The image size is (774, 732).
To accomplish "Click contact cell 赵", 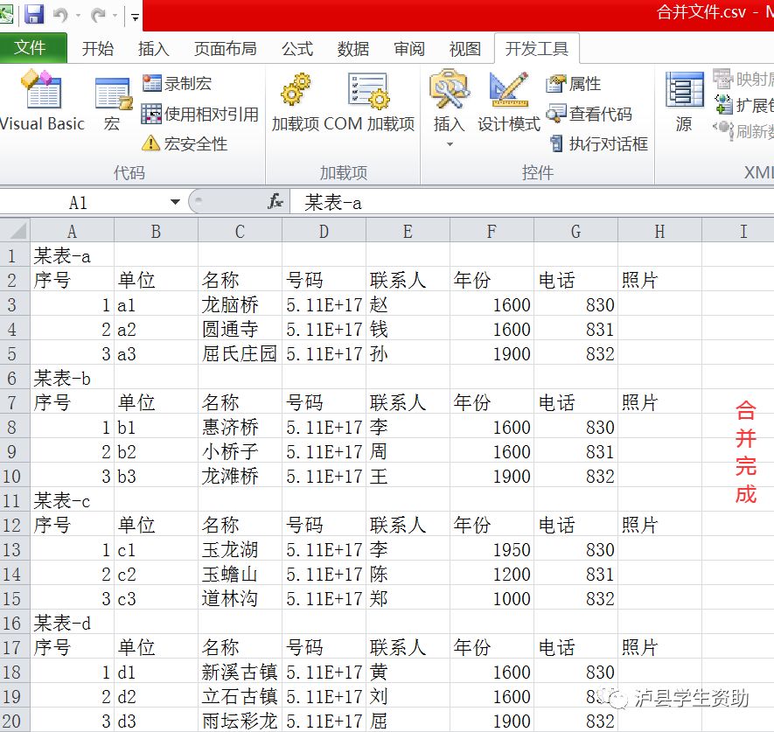I will coord(408,304).
